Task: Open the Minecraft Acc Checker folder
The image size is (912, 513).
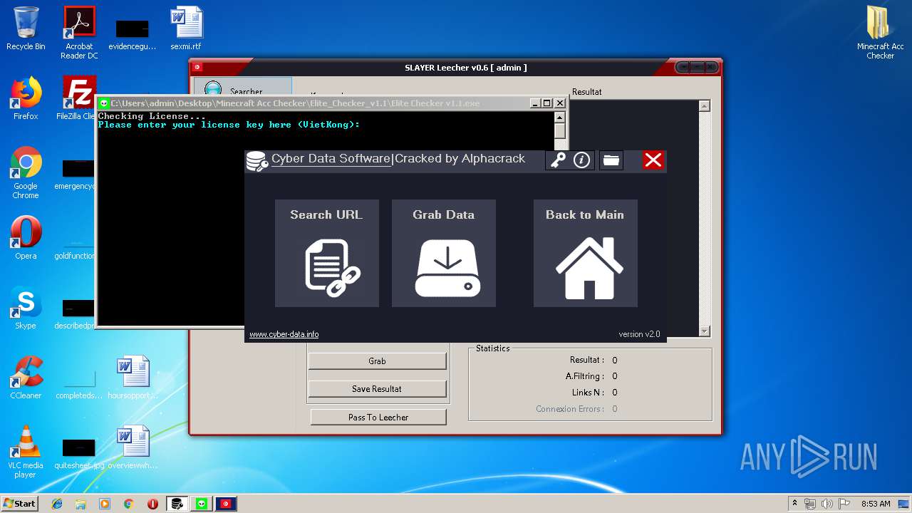Action: 880,33
